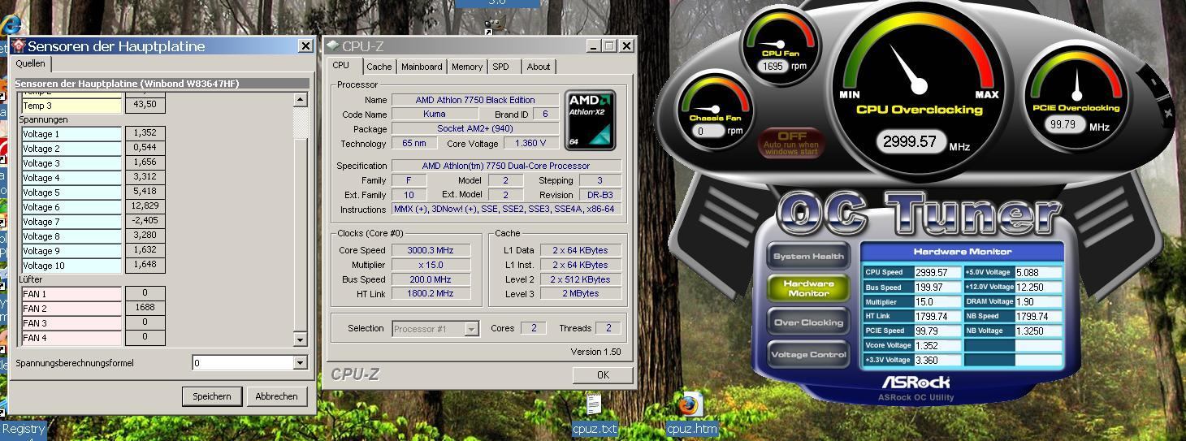The image size is (1186, 441).
Task: Click the Registry desktop item
Action: (x=24, y=429)
